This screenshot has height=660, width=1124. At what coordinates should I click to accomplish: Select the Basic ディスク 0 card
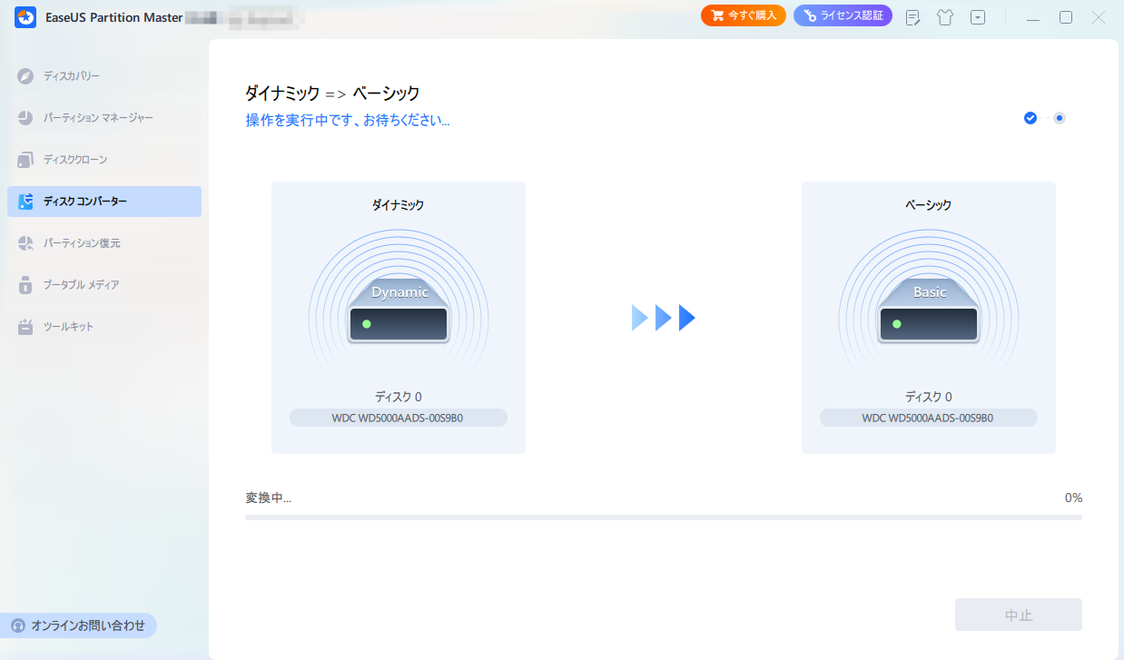pos(928,317)
